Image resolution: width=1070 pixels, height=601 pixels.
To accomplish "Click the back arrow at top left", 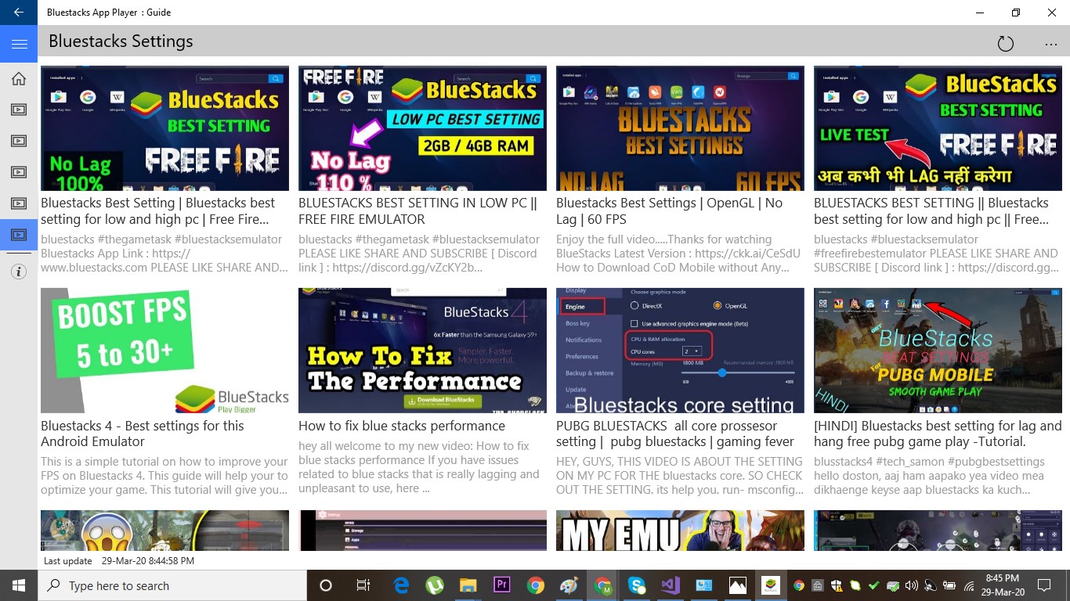I will (18, 12).
